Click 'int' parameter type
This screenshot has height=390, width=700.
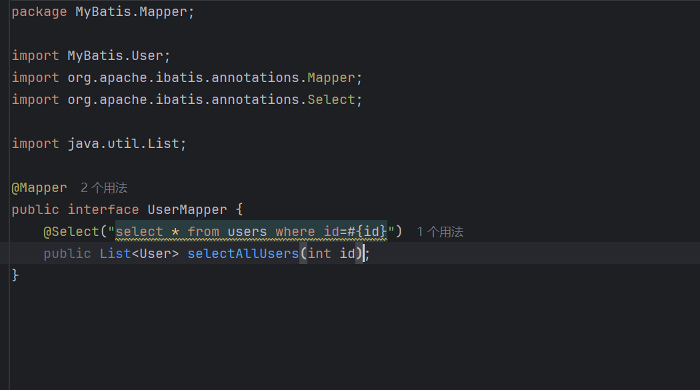pos(319,253)
